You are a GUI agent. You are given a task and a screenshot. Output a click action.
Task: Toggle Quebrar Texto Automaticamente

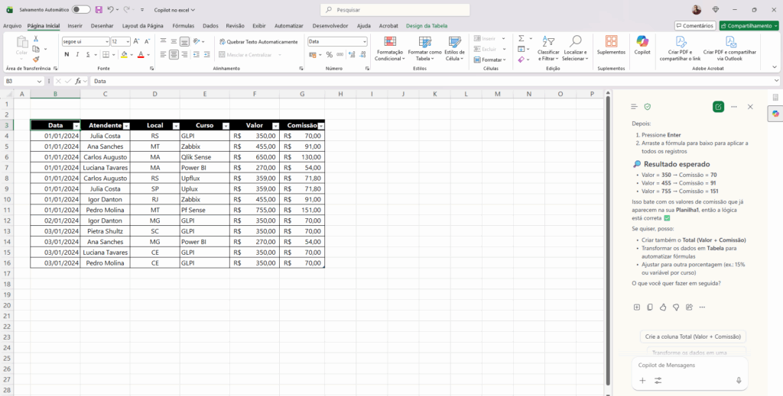(x=258, y=41)
